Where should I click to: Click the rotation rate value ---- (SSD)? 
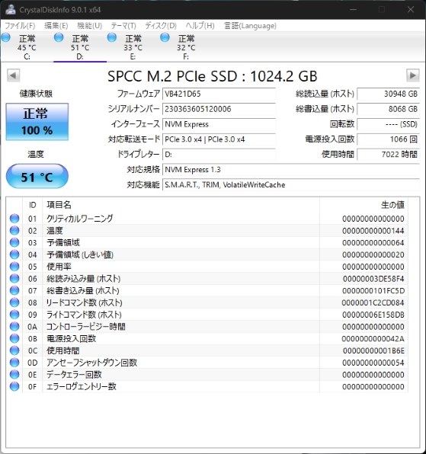click(x=388, y=124)
